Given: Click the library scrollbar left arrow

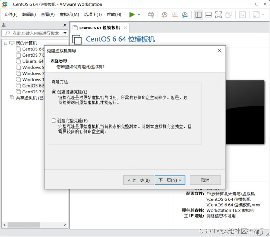Looking at the screenshot, I should [5, 225].
